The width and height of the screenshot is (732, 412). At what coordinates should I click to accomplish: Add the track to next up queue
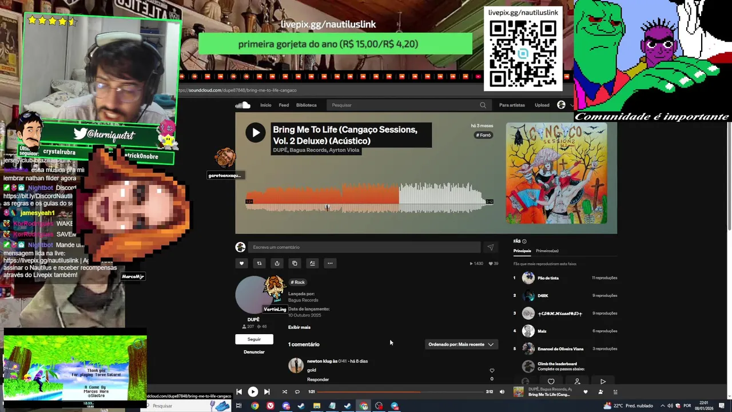coord(312,263)
